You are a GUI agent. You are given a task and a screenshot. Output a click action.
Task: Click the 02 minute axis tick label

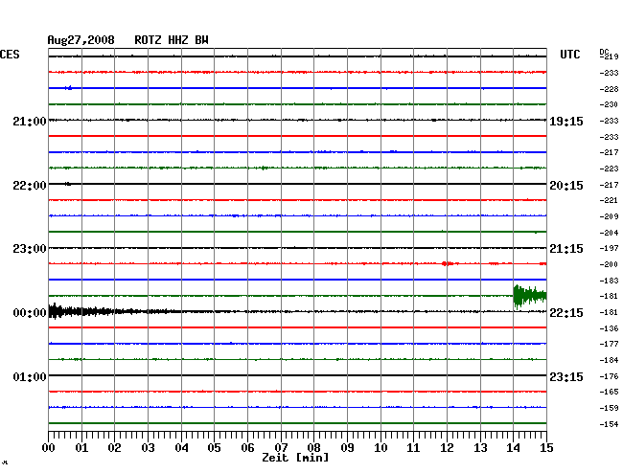114,448
